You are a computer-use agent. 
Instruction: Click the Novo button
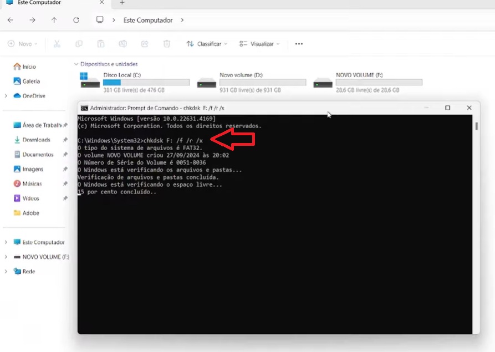pos(22,43)
